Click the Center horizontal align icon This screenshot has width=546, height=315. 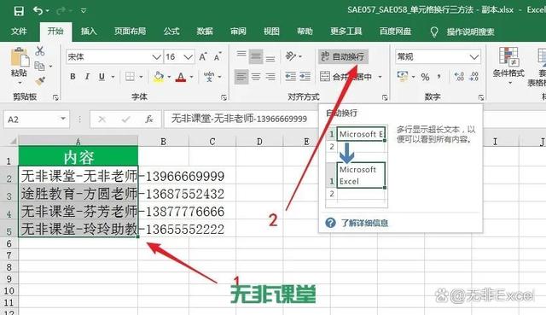click(256, 77)
